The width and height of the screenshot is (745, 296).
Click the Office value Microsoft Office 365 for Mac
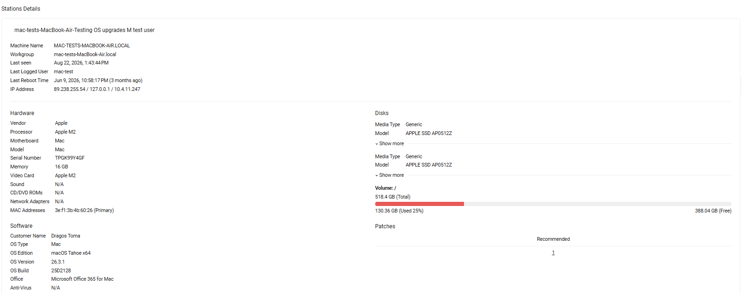tap(82, 279)
